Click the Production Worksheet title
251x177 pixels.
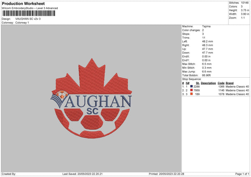[x=23, y=3]
